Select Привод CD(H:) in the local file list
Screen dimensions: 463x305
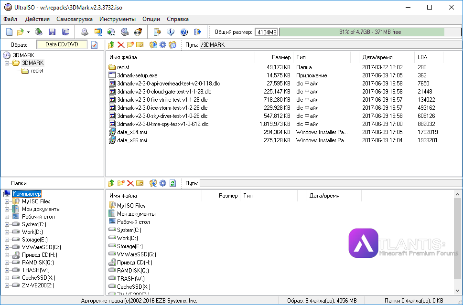[135, 263]
